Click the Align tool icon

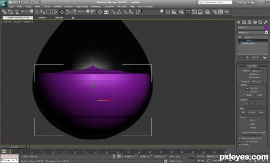point(174,12)
